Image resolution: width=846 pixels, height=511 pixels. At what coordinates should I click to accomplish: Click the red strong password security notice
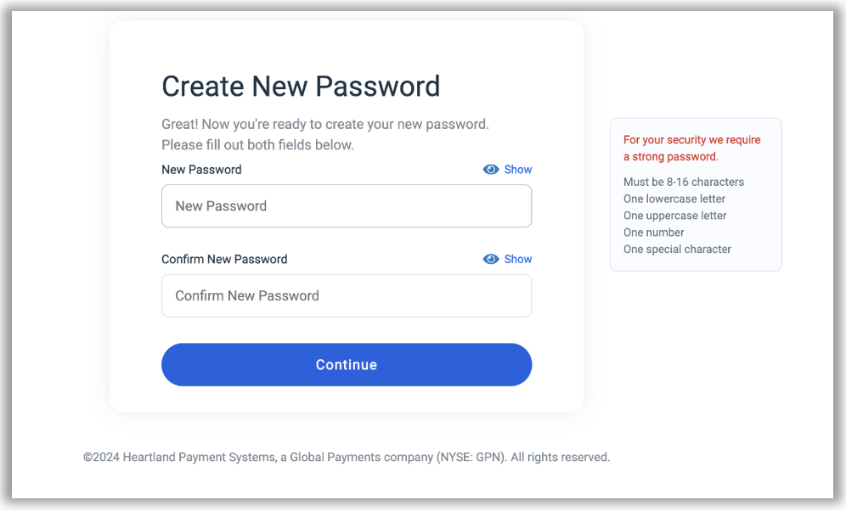(691, 149)
